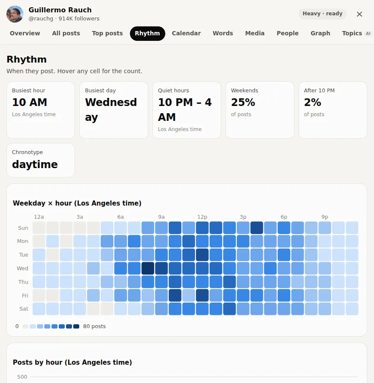
Task: Click the 12p column label in heatmap
Action: point(202,217)
